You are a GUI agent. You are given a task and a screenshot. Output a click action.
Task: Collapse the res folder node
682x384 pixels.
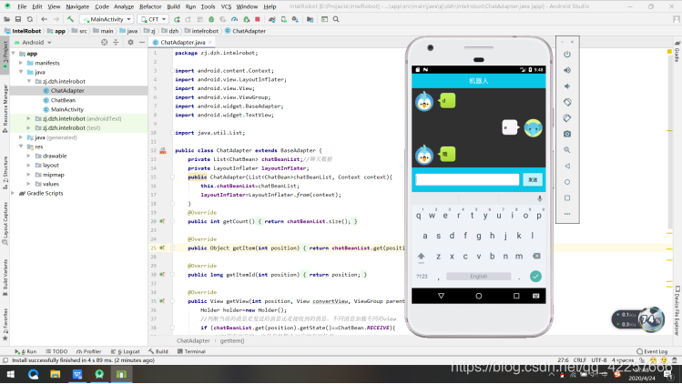click(x=21, y=147)
